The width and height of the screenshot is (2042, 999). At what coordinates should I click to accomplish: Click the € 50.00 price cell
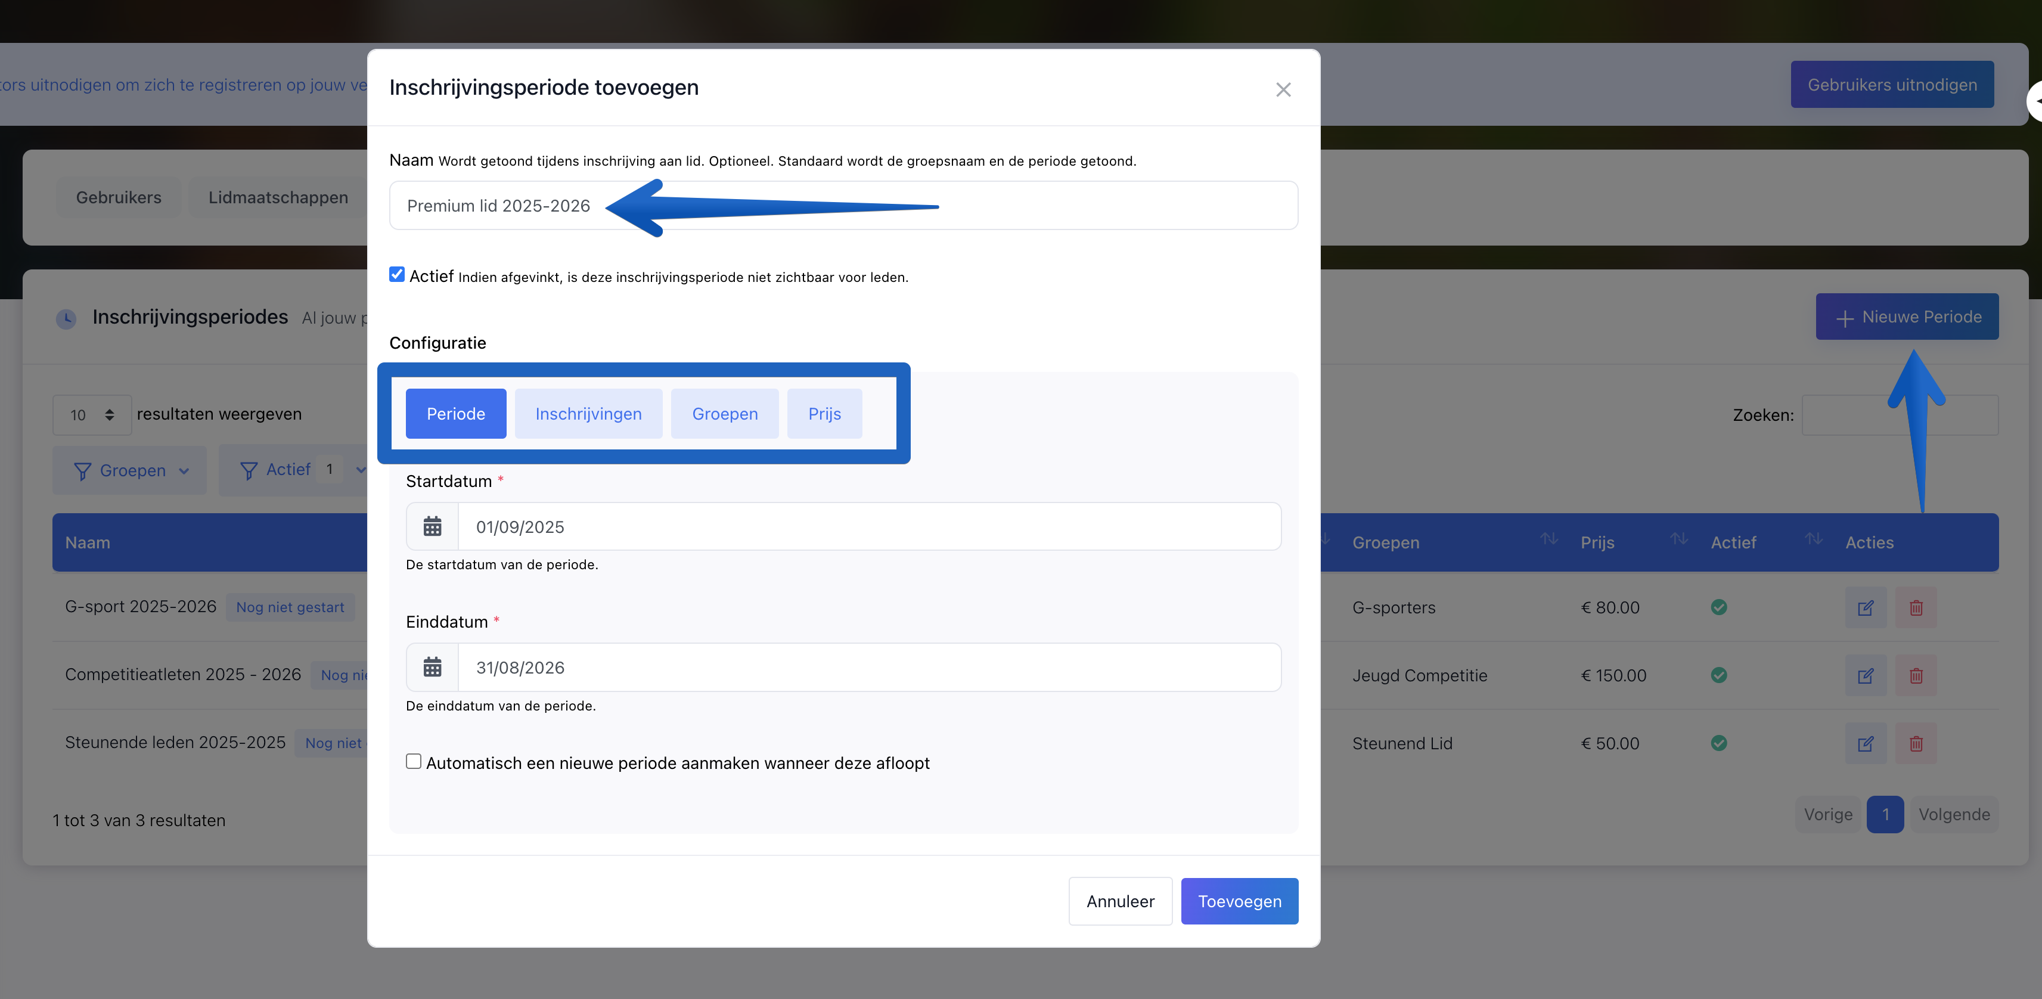1610,744
